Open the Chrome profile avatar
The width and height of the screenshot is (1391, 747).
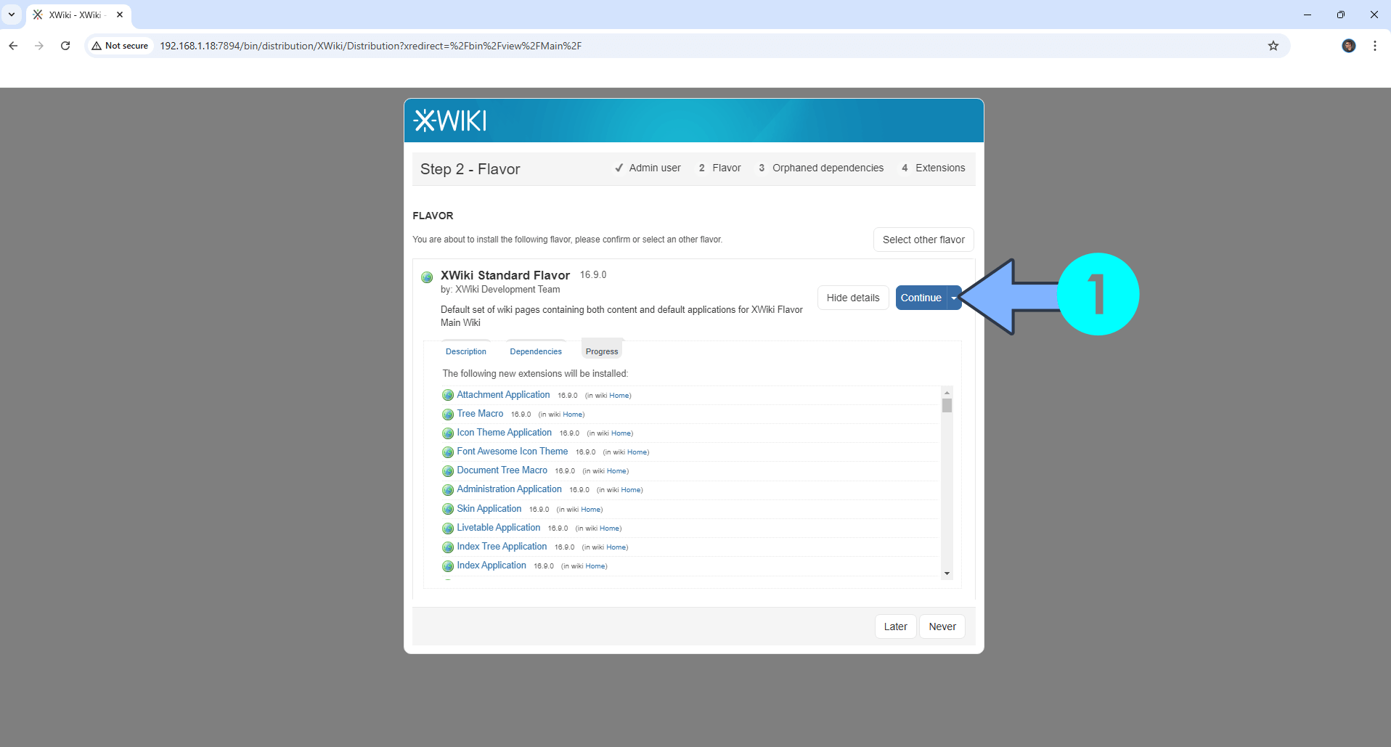[x=1349, y=46]
